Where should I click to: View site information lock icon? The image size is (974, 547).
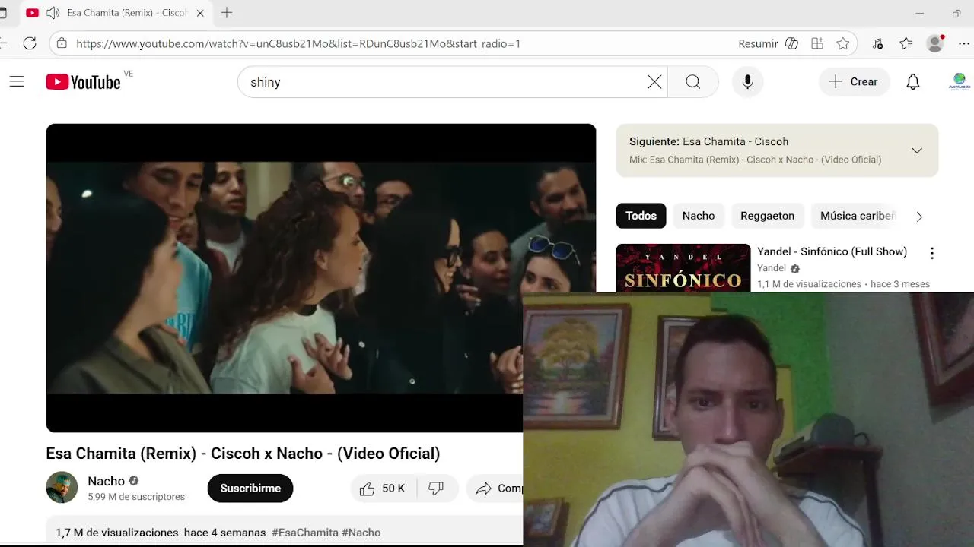(62, 43)
